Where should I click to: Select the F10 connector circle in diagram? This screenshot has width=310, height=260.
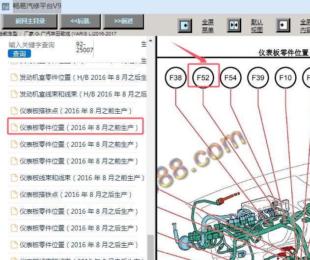285,77
